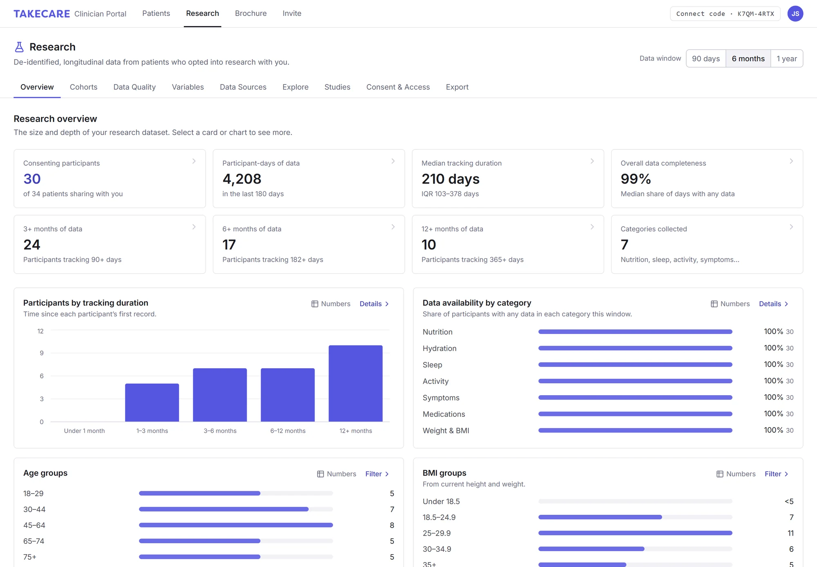Click the 1–3 months bar in chart
The width and height of the screenshot is (817, 567).
pos(152,402)
